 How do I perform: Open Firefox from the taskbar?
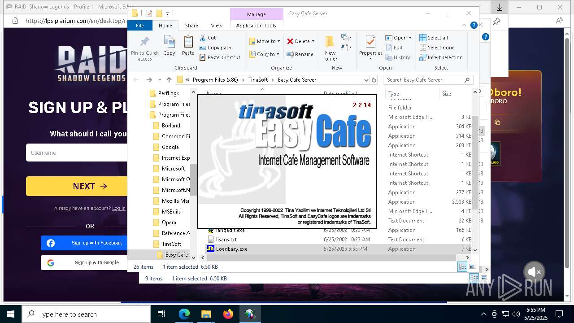(x=228, y=314)
